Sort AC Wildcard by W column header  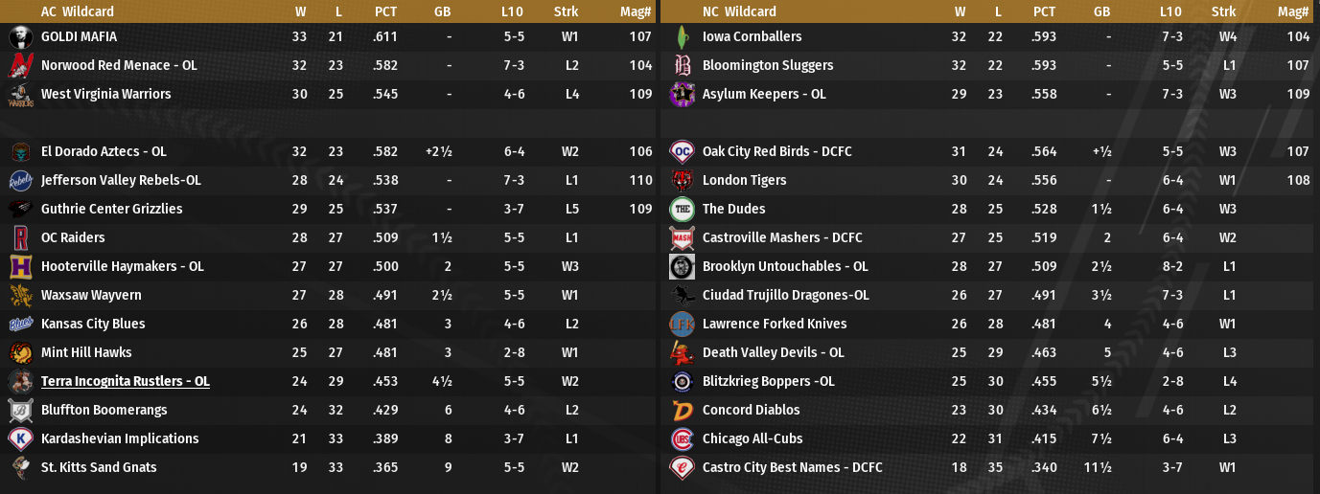[300, 11]
